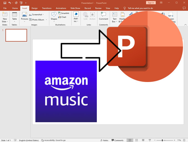Viewport: 188px width, 142px height.
Task: Insert a Table
Action: point(14,17)
